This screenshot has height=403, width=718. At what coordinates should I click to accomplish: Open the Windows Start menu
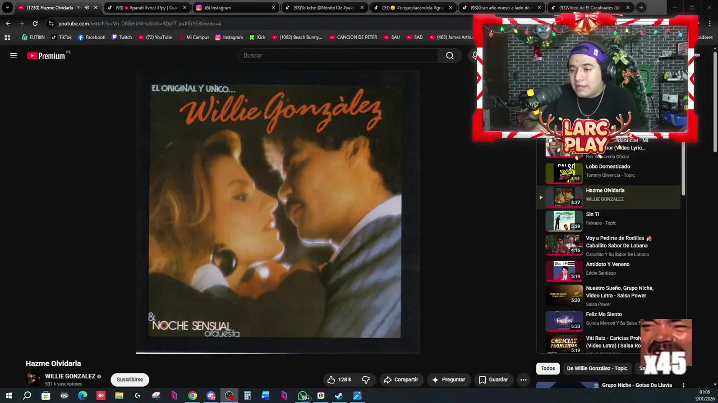[9, 396]
